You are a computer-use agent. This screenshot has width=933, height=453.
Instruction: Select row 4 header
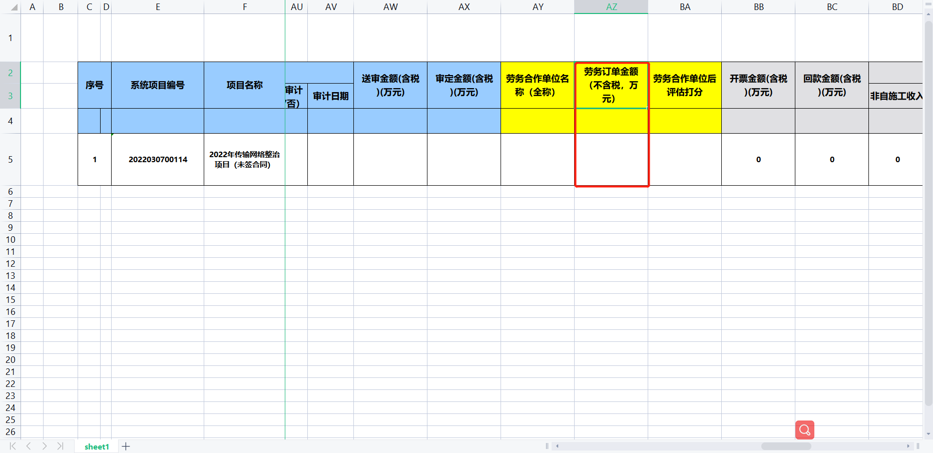pyautogui.click(x=10, y=121)
